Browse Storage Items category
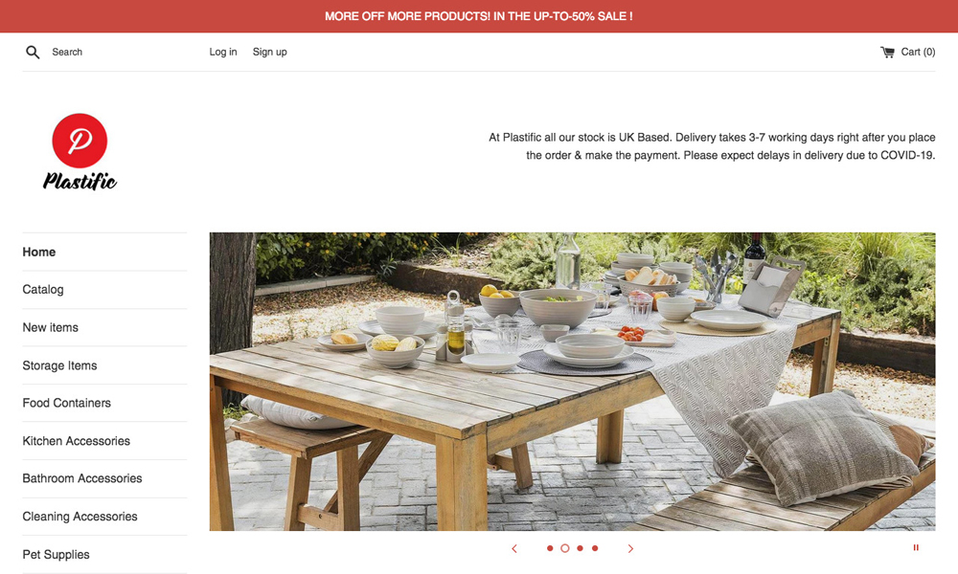Viewport: 958px width, 574px height. pyautogui.click(x=59, y=365)
